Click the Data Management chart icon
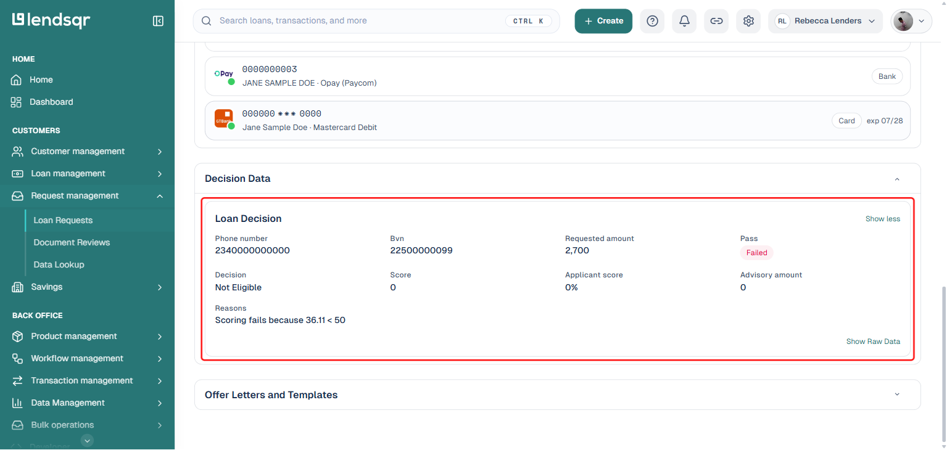 click(17, 403)
